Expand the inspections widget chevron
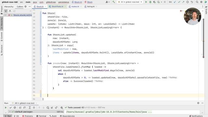The width and height of the screenshot is (208, 117). click(202, 11)
